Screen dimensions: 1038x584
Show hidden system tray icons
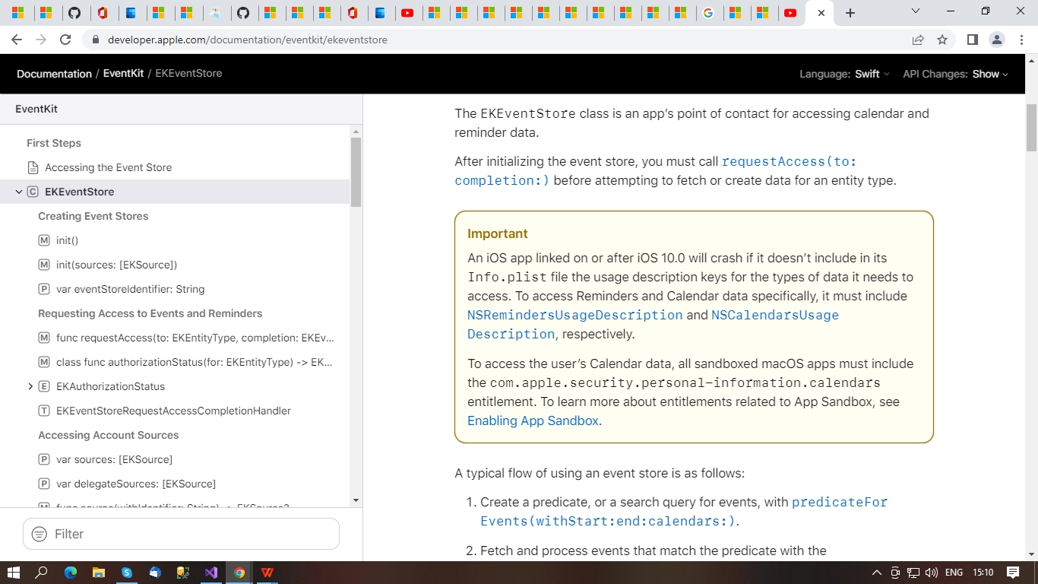point(877,573)
